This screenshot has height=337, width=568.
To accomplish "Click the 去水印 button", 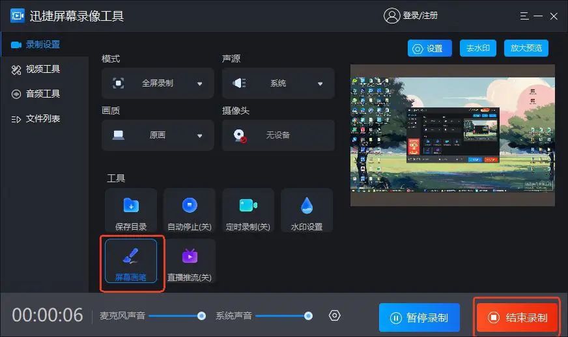I will click(x=478, y=48).
